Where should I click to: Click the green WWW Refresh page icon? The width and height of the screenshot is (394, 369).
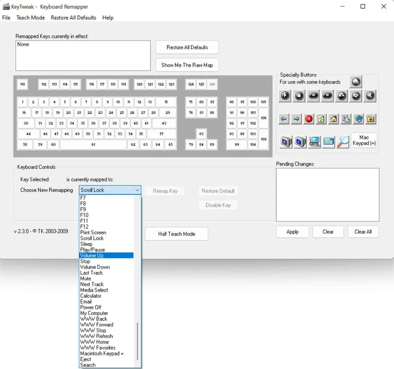click(x=321, y=119)
